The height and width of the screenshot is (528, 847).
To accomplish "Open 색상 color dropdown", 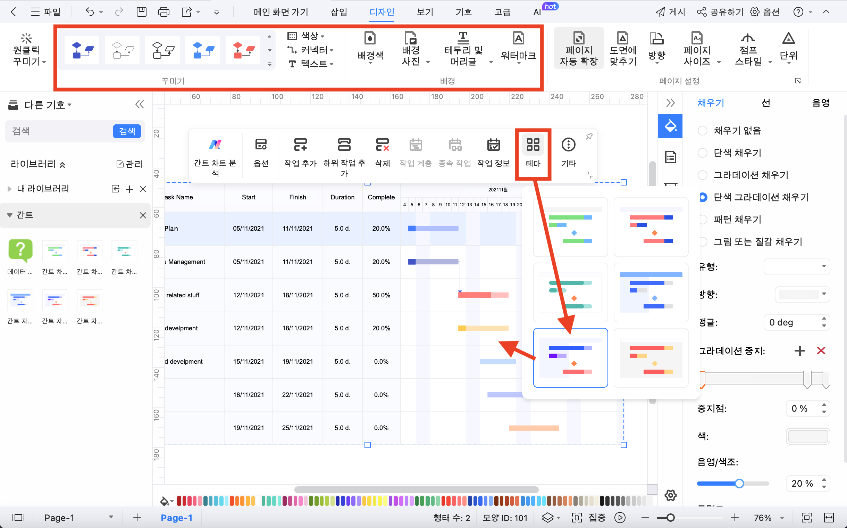I will (306, 36).
